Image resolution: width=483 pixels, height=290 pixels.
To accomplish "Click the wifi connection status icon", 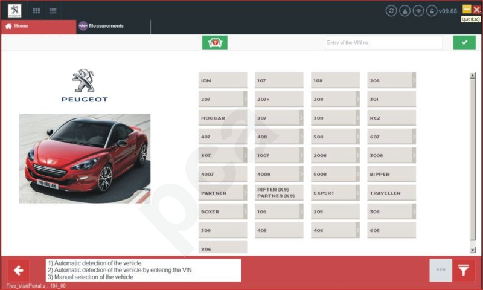I will [x=418, y=11].
